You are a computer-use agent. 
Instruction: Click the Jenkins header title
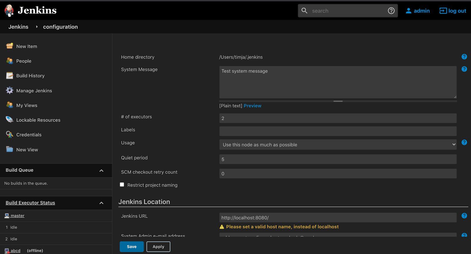(x=37, y=10)
